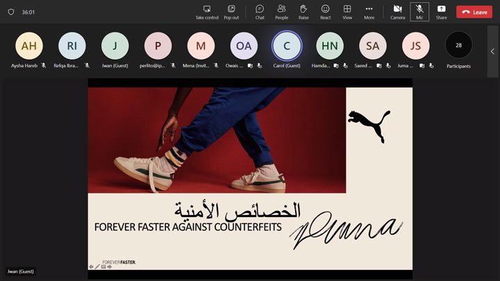Image resolution: width=500 pixels, height=281 pixels.
Task: Raise your hand in meeting
Action: (303, 12)
